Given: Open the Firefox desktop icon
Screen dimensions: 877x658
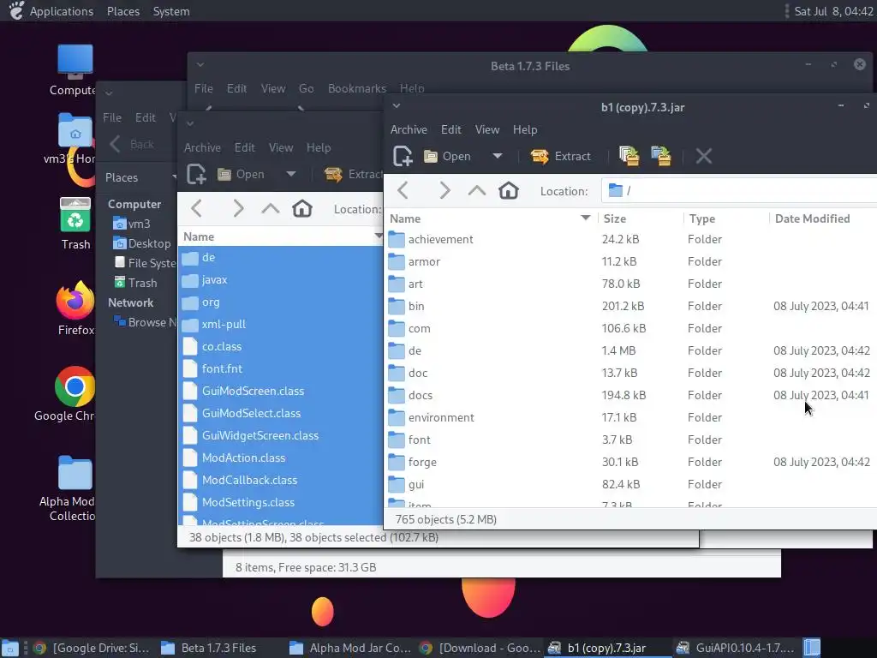Looking at the screenshot, I should pyautogui.click(x=75, y=308).
